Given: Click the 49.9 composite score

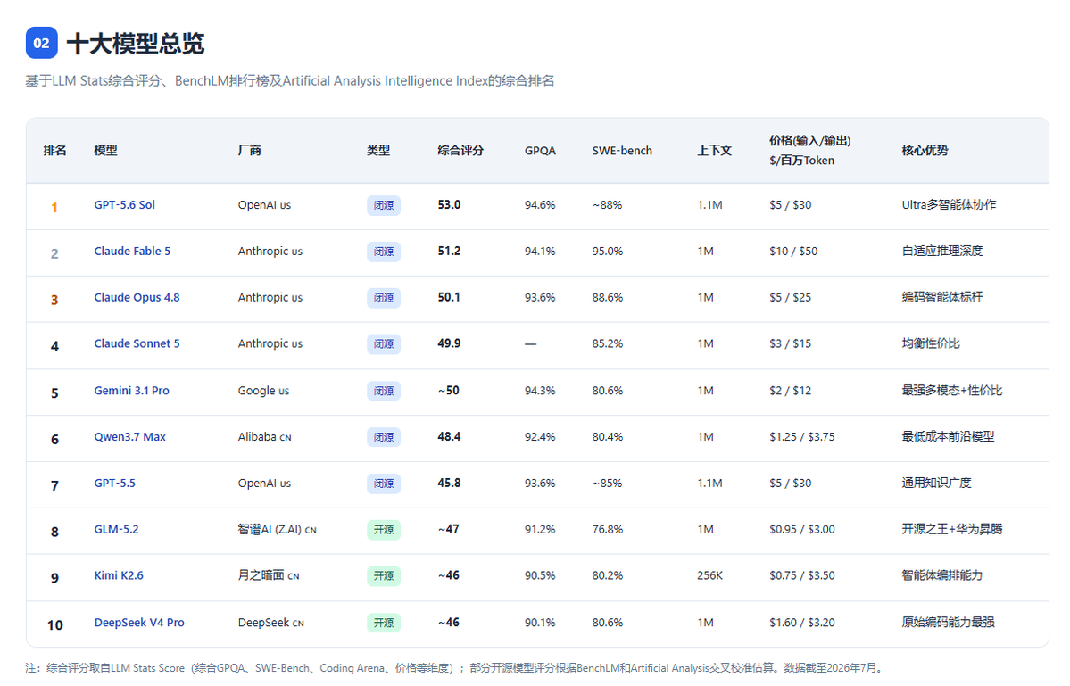Looking at the screenshot, I should tap(449, 343).
